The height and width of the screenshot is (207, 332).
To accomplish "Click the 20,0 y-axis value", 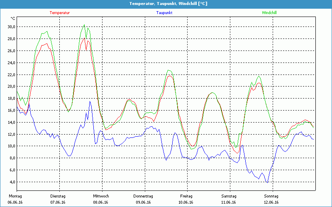I will tap(11, 87).
